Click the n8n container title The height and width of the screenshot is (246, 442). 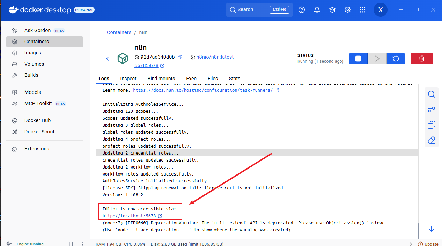(140, 48)
